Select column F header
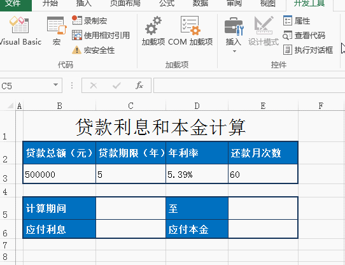Screen dimensions: 345x265 pyautogui.click(x=321, y=106)
